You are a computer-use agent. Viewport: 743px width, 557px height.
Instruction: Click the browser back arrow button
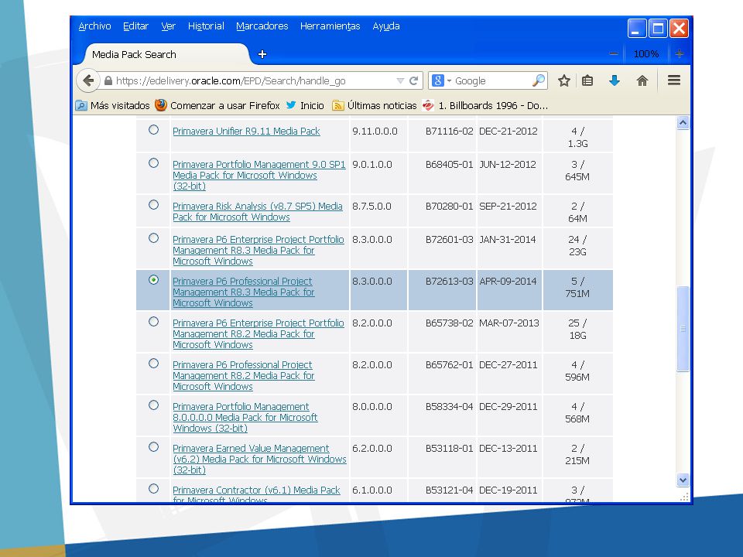tap(88, 80)
